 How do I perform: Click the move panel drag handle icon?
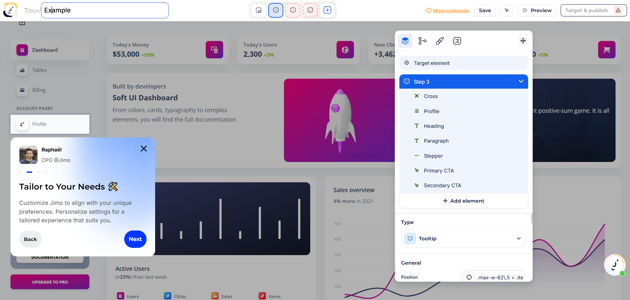(523, 41)
